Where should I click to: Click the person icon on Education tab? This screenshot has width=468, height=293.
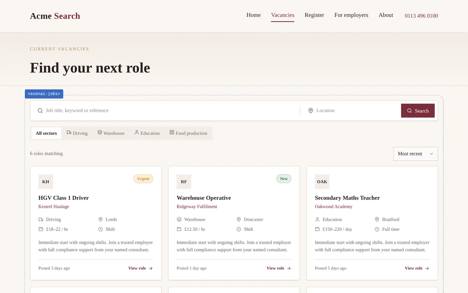(136, 132)
